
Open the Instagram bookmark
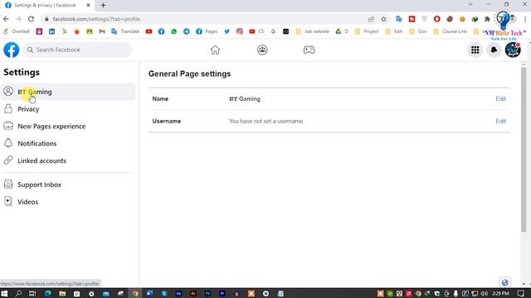click(x=240, y=31)
